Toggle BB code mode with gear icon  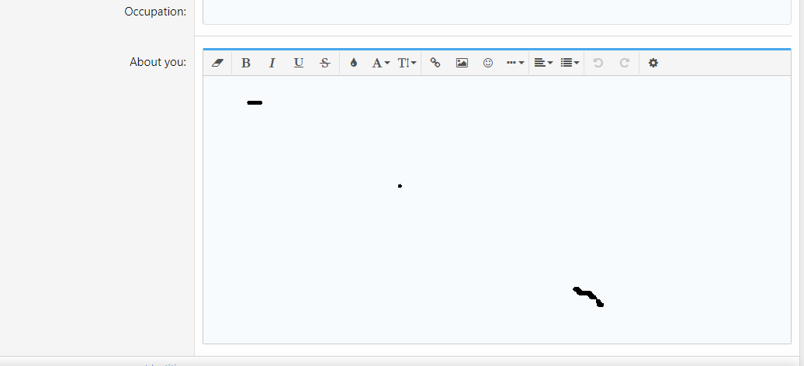pos(653,63)
